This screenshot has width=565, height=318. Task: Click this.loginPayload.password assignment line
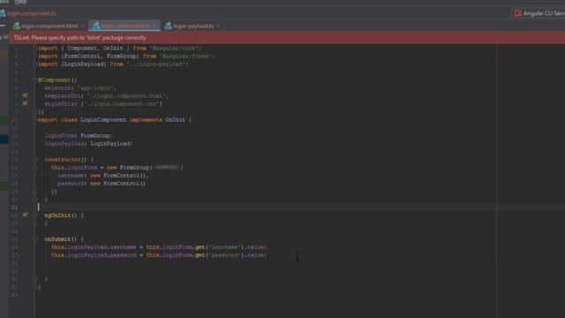point(159,255)
